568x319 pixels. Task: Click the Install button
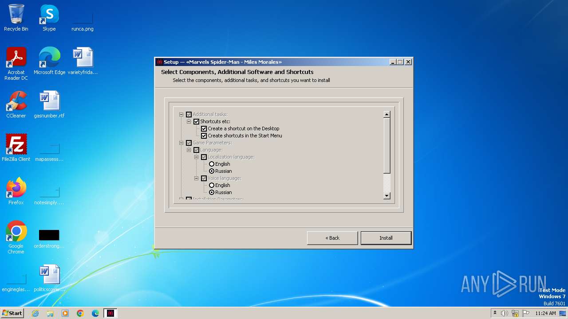coord(386,238)
